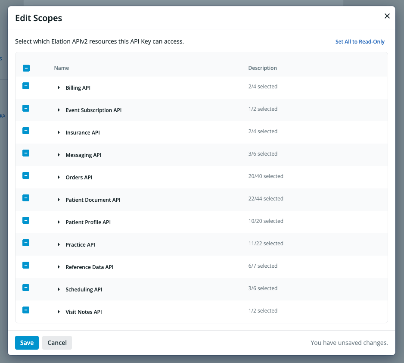Toggle the Scheduling API checkbox
The height and width of the screenshot is (363, 404).
(x=26, y=288)
